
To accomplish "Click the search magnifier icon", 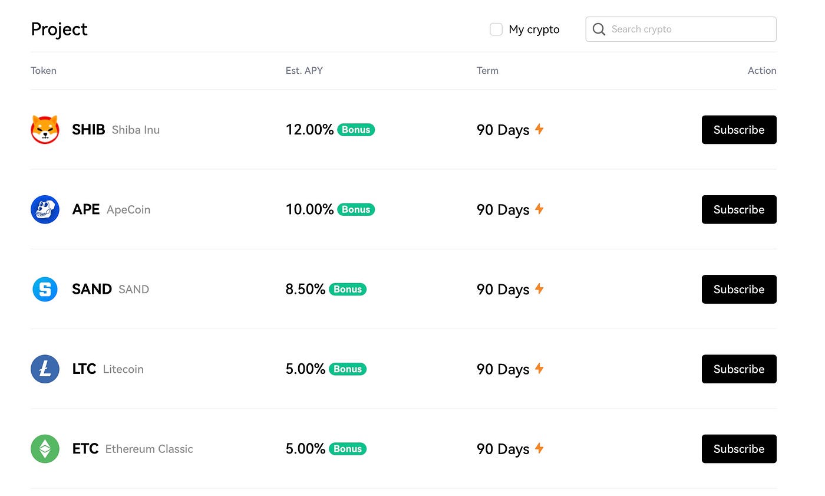I will 599,29.
